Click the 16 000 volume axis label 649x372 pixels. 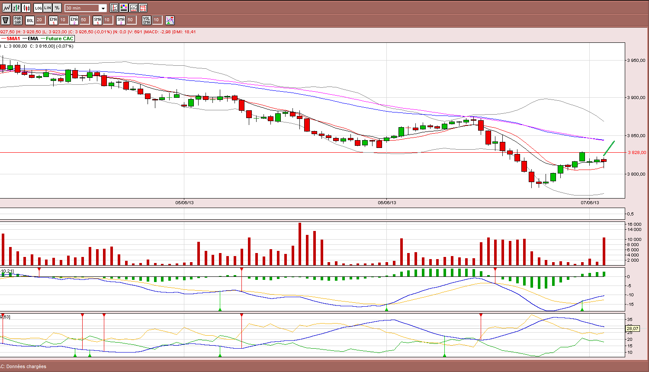(634, 224)
